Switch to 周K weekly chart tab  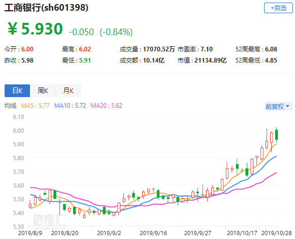[43, 91]
